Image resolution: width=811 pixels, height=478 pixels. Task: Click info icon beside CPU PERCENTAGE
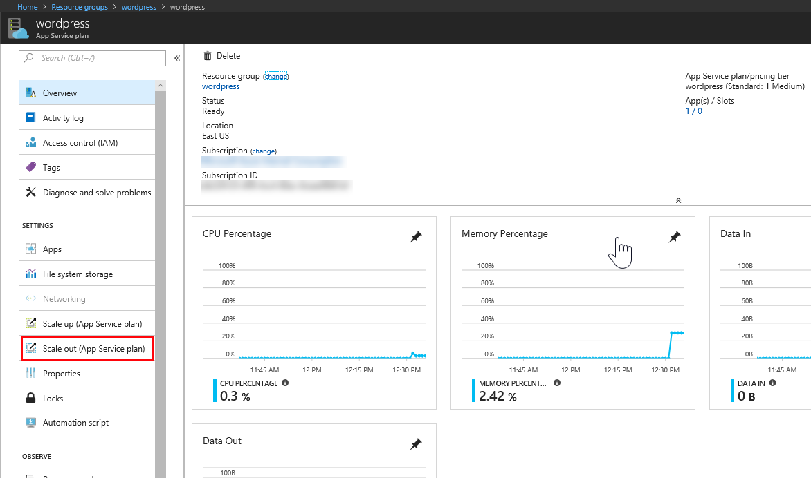pyautogui.click(x=285, y=383)
